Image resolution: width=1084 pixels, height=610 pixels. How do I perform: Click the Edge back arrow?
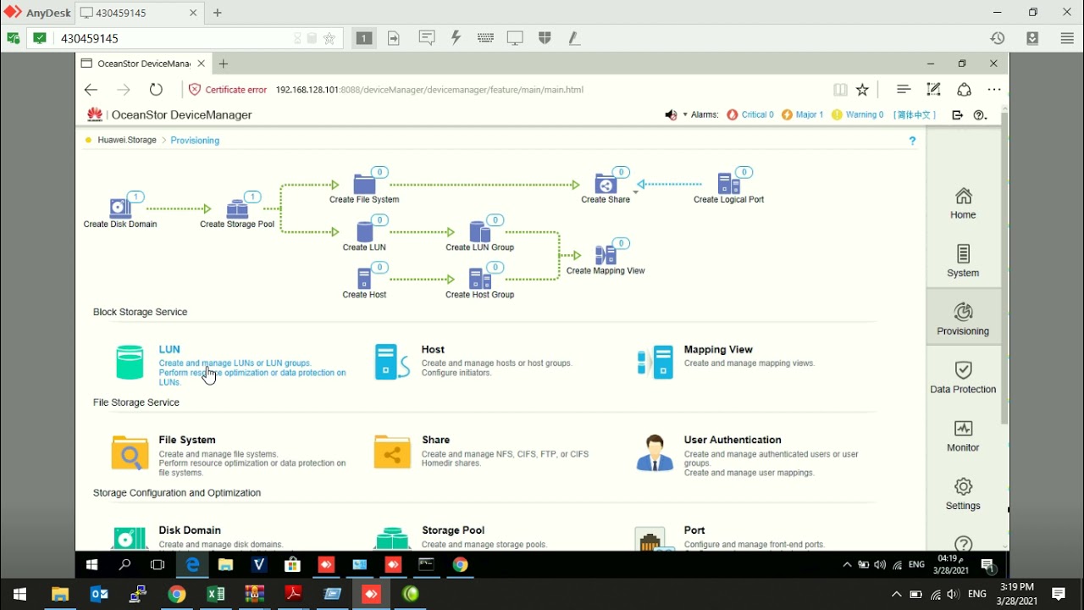click(91, 90)
